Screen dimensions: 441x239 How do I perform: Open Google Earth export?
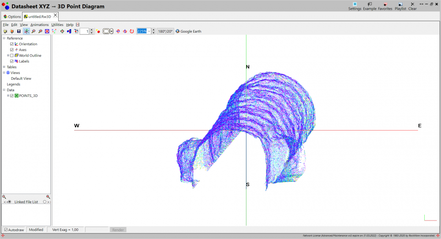click(188, 31)
